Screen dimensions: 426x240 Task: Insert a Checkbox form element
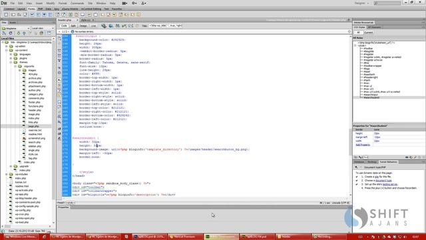pos(32,15)
